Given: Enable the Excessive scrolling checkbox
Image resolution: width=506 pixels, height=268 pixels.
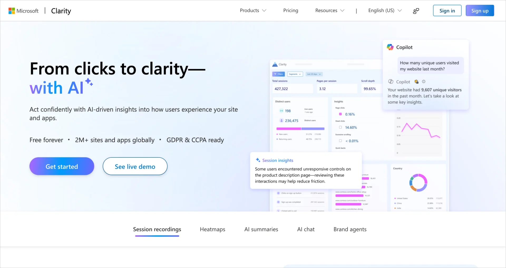Looking at the screenshot, I should point(340,141).
